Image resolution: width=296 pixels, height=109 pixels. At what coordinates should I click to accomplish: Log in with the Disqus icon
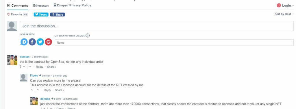(x=24, y=42)
